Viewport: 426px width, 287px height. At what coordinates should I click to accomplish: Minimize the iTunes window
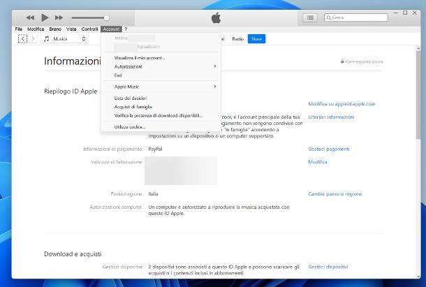pyautogui.click(x=396, y=13)
